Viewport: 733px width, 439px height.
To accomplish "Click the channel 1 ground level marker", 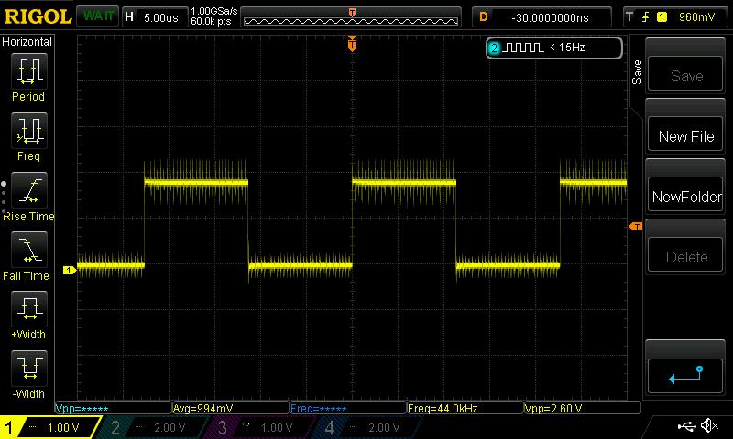I will pyautogui.click(x=70, y=270).
